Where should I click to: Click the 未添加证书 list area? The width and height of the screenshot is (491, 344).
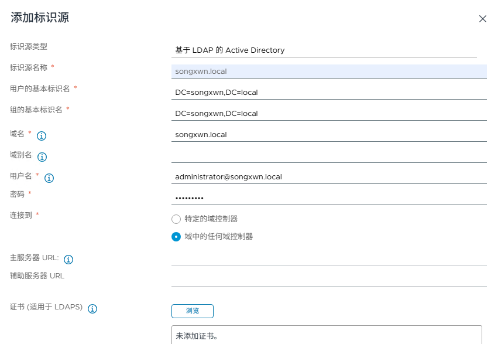(322, 334)
